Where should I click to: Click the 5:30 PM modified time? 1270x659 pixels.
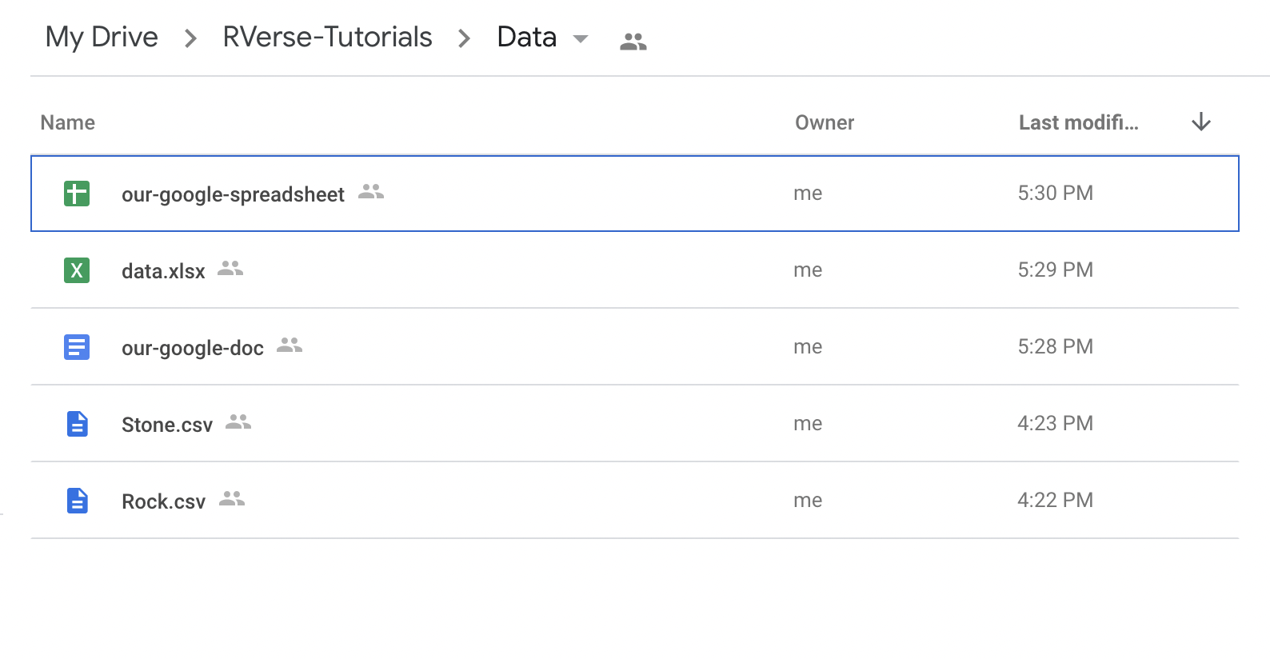[1055, 193]
